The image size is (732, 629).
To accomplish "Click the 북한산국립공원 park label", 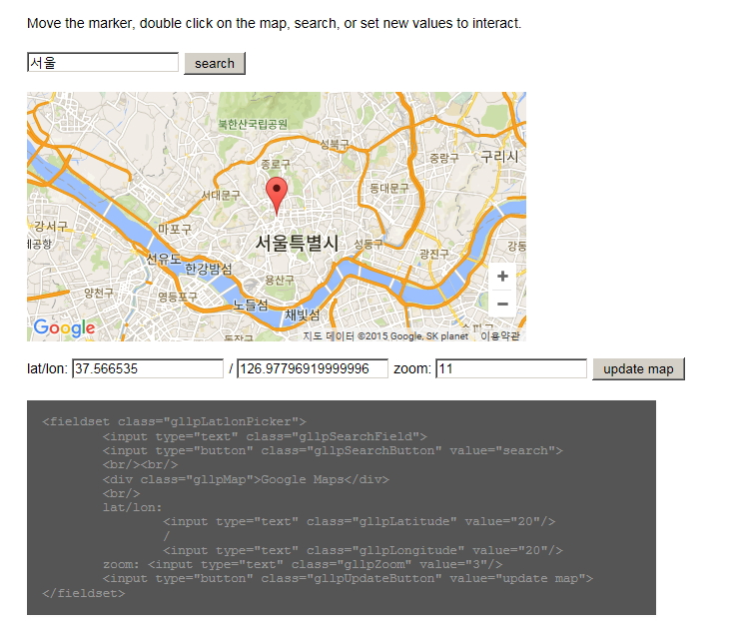I will tap(253, 124).
